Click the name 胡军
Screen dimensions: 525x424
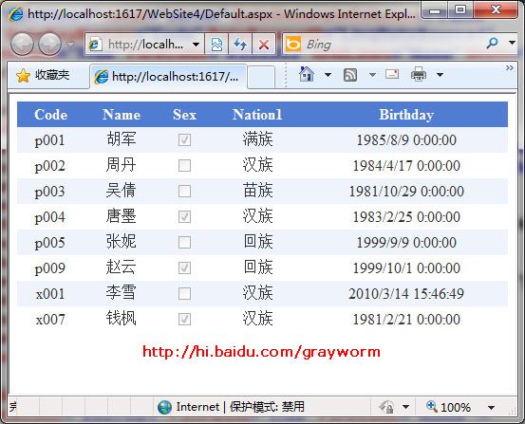click(x=122, y=139)
